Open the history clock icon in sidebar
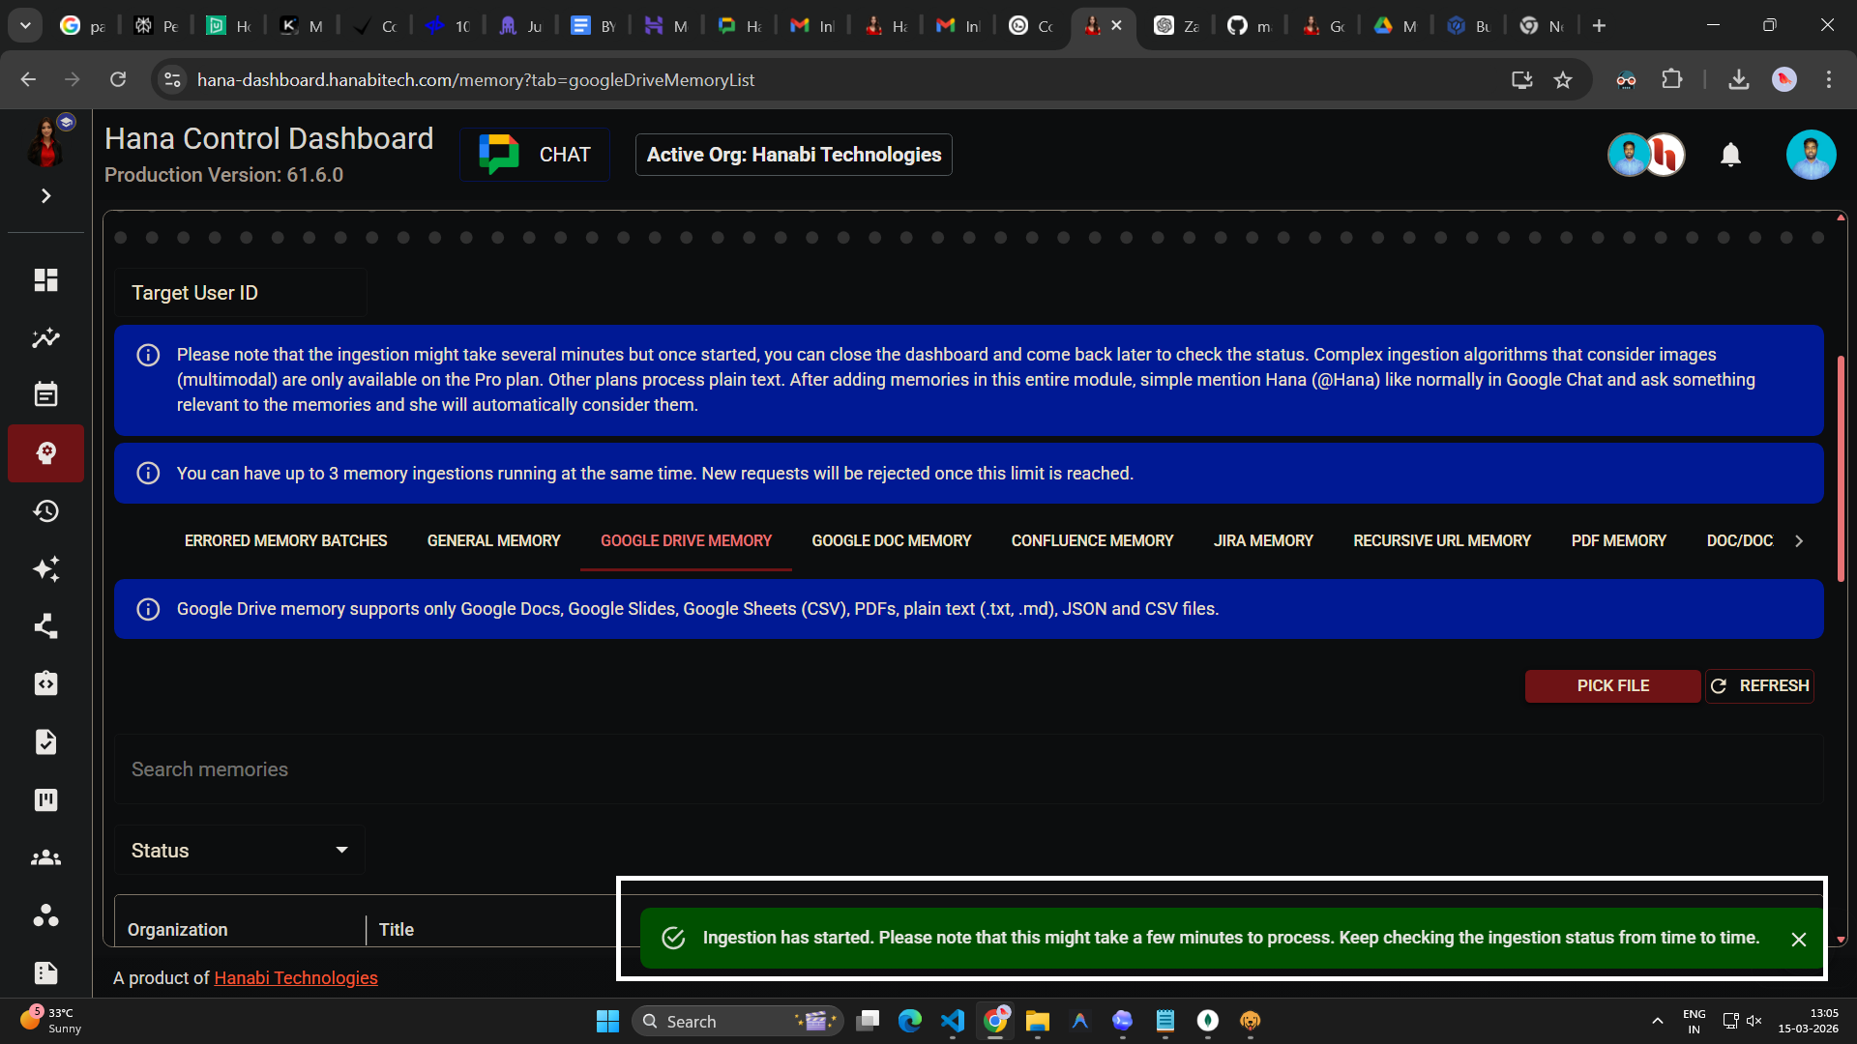Viewport: 1857px width, 1044px height. [45, 510]
